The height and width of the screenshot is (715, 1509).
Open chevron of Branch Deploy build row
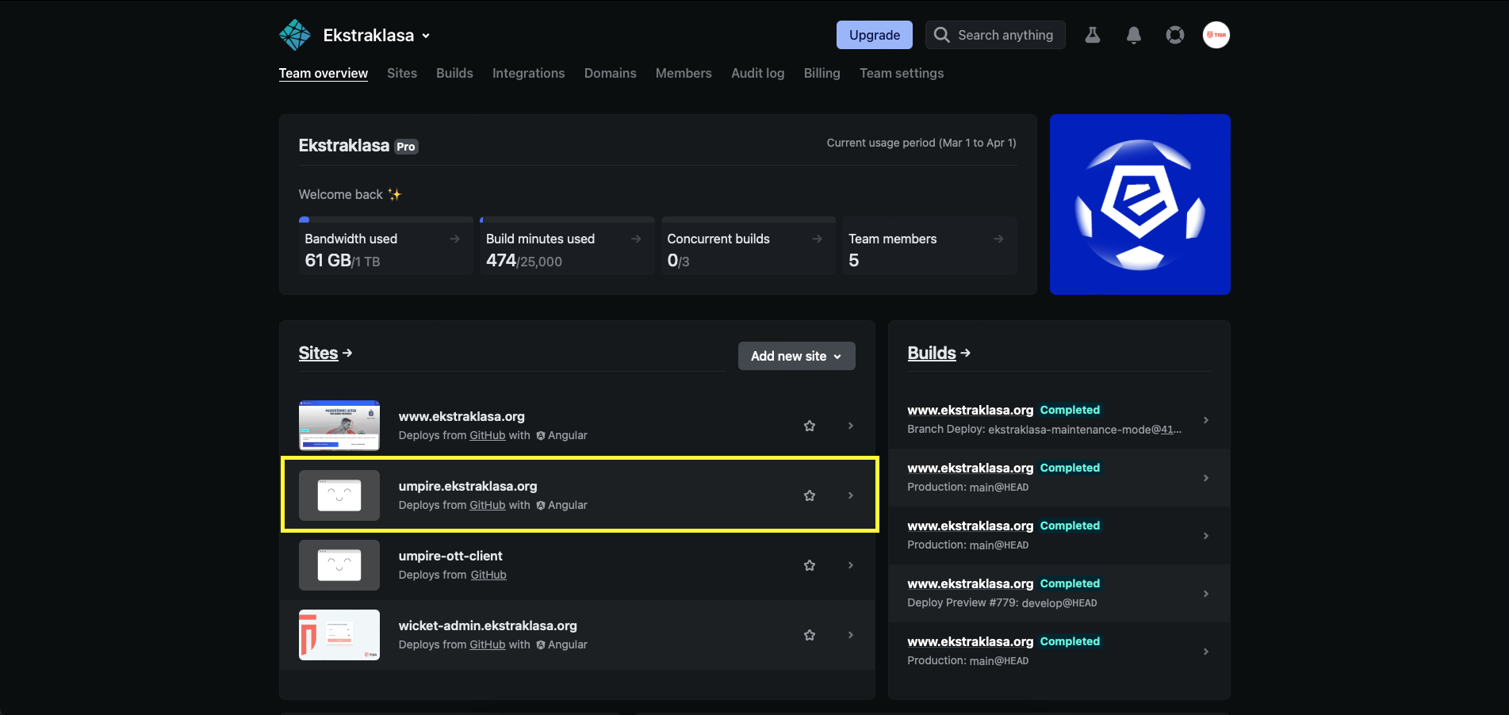(x=1206, y=420)
